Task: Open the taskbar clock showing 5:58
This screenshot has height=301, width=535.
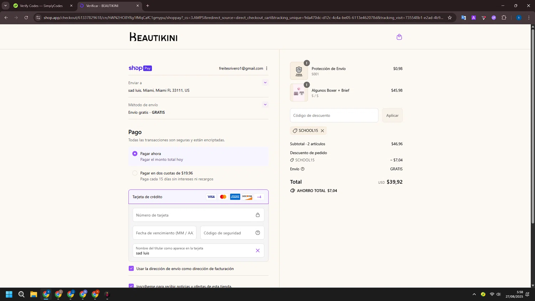Action: pyautogui.click(x=514, y=294)
